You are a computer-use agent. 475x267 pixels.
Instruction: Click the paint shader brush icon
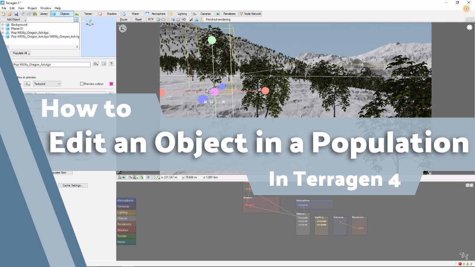click(191, 19)
